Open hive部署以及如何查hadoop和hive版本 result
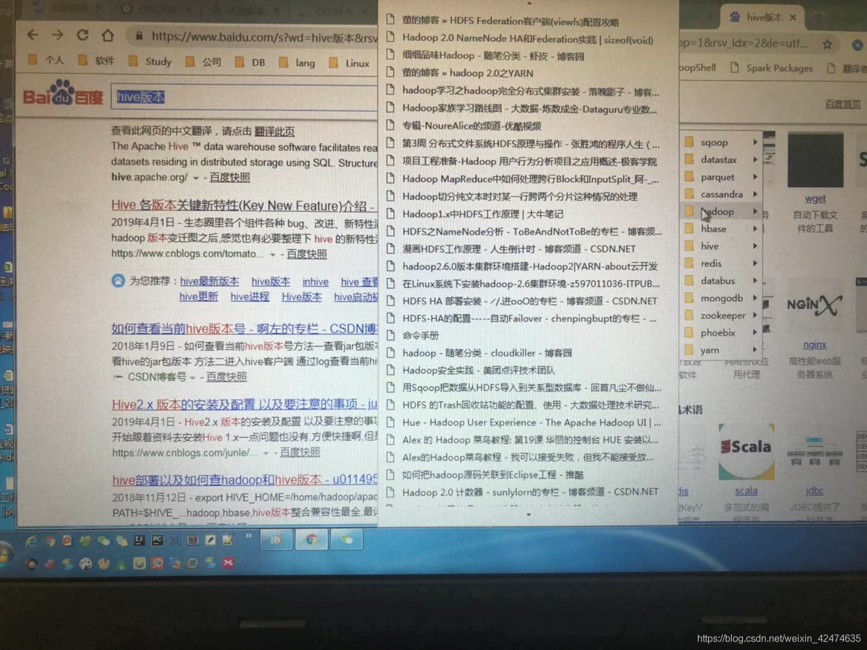This screenshot has width=867, height=650. click(244, 480)
